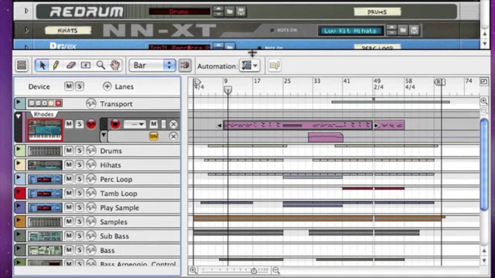Click the yellow tool window icon
Viewport: 495px width, 278px height.
coord(274,66)
